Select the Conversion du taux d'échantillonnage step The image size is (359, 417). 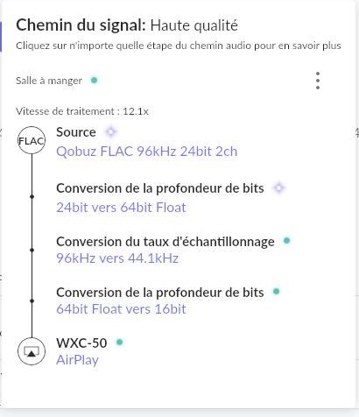[x=165, y=242]
